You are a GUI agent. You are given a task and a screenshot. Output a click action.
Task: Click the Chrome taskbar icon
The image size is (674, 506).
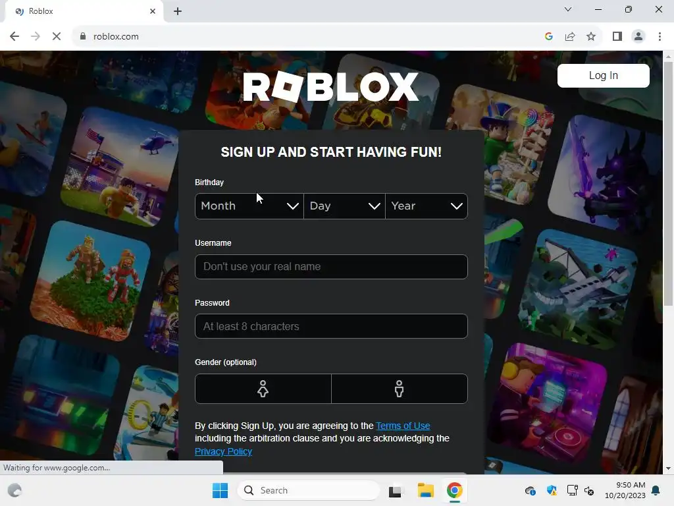pos(454,490)
